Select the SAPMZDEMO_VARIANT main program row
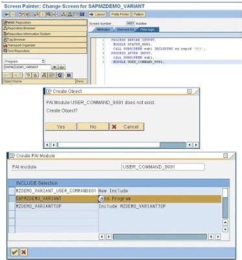The height and width of the screenshot is (260, 242). [118, 199]
